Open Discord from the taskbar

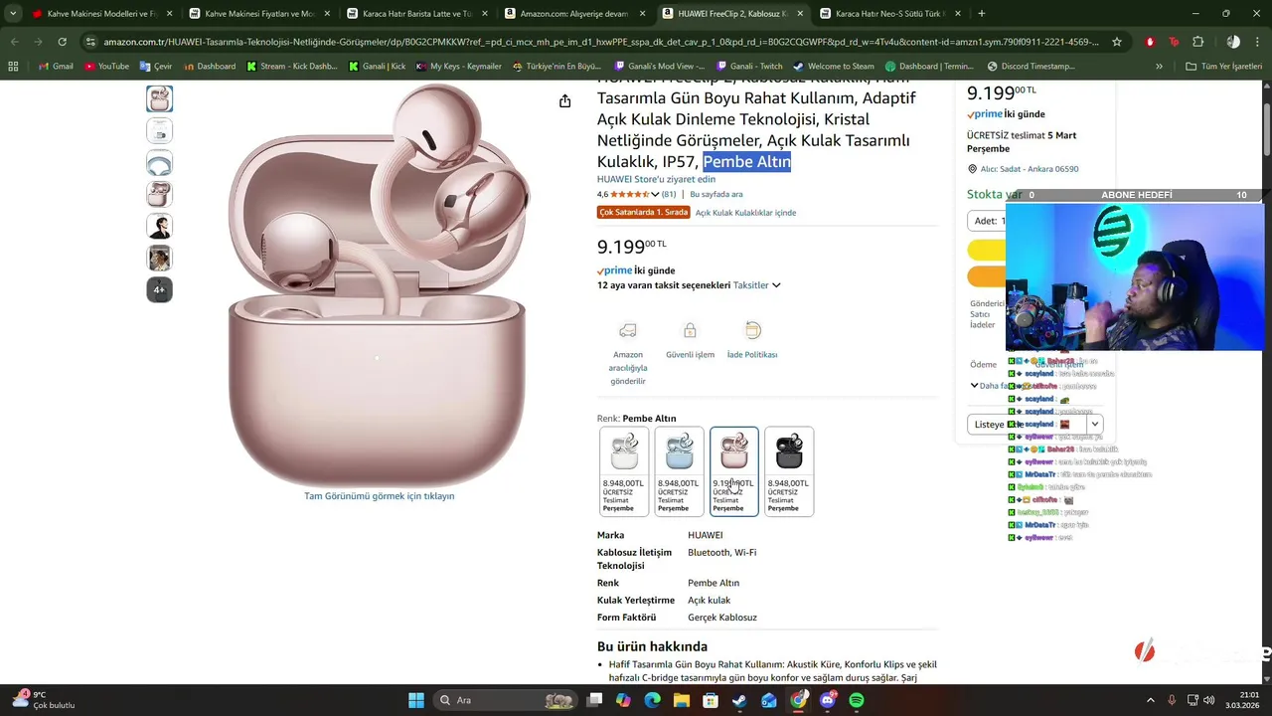click(x=828, y=700)
